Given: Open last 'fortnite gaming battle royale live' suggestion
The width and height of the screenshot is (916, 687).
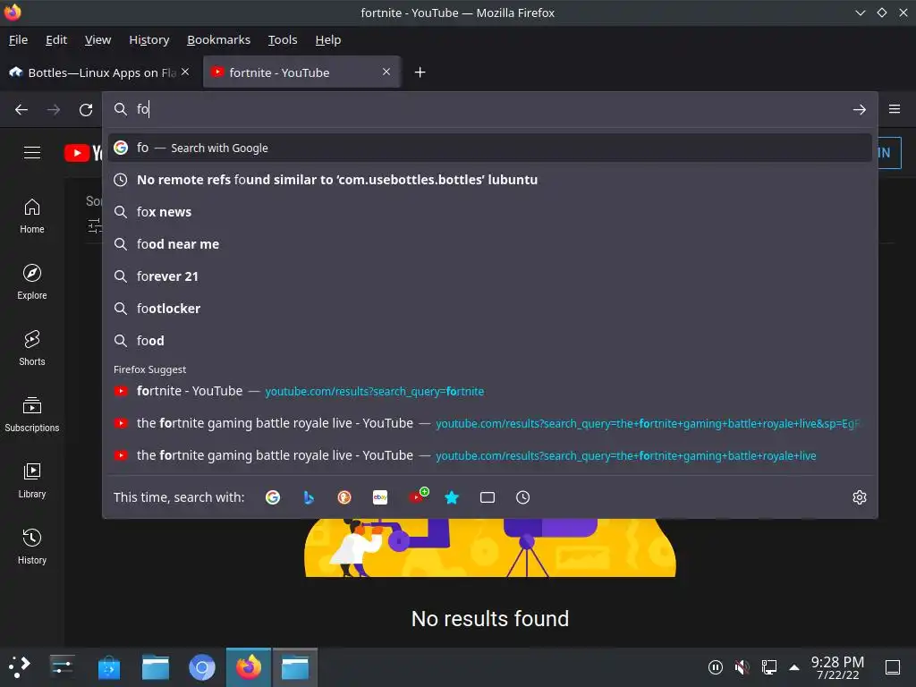Looking at the screenshot, I should [489, 455].
